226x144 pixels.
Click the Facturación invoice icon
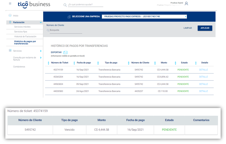[x=10, y=22]
